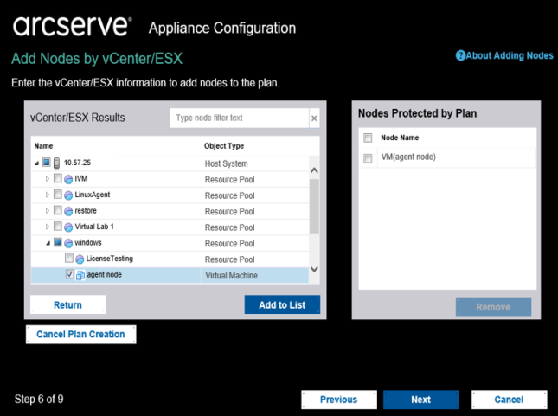The height and width of the screenshot is (416, 558).
Task: Click the restore resource pool icon
Action: (68, 211)
